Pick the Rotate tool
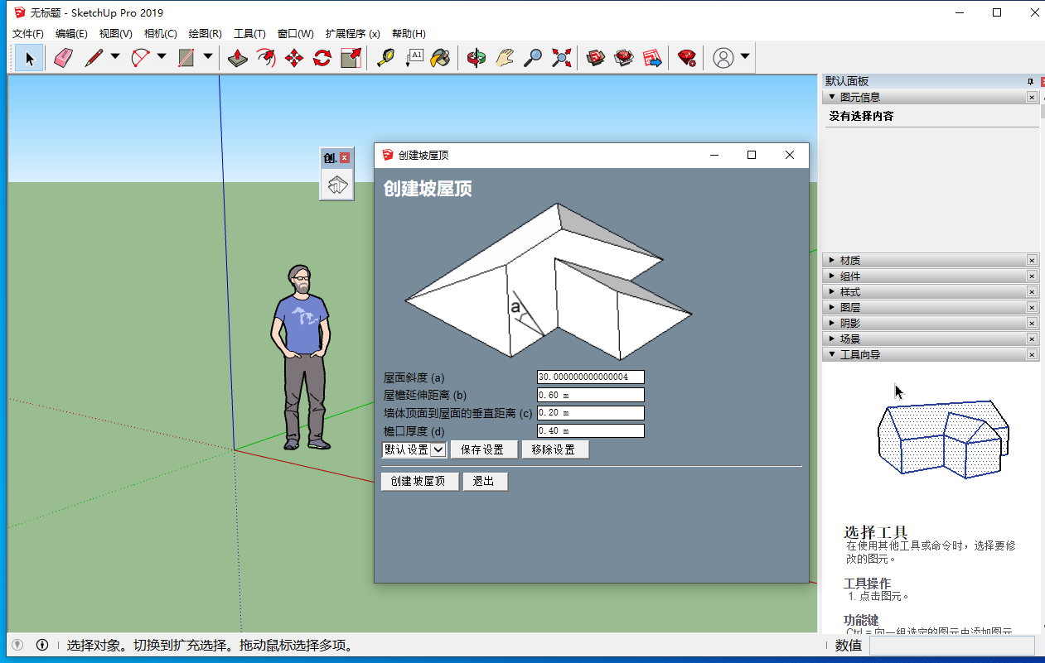1045x663 pixels. [x=322, y=58]
